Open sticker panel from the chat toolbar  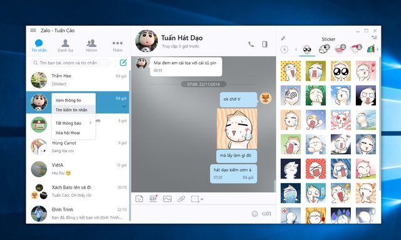pos(139,199)
